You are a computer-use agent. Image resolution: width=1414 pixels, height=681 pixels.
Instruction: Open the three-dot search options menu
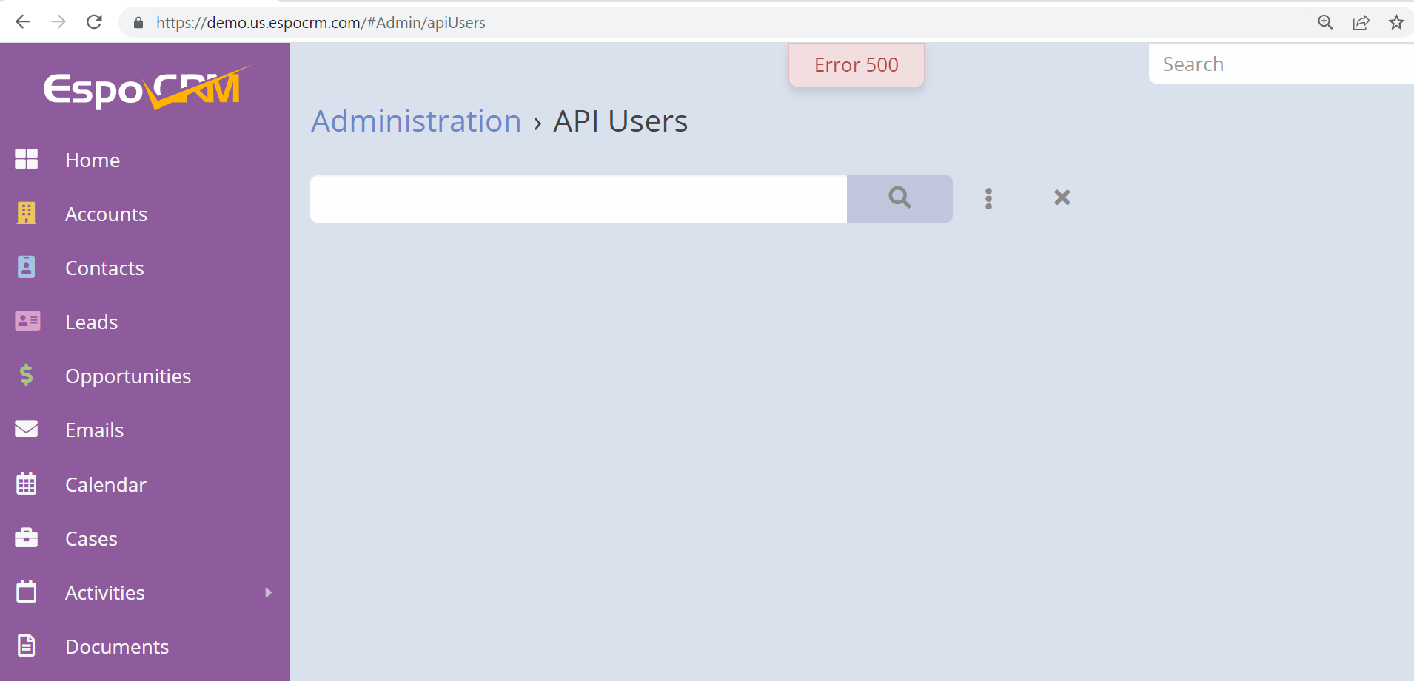coord(988,197)
